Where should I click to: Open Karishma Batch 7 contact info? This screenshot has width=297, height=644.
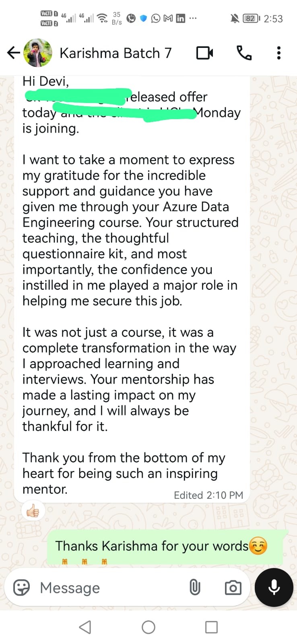[x=115, y=53]
